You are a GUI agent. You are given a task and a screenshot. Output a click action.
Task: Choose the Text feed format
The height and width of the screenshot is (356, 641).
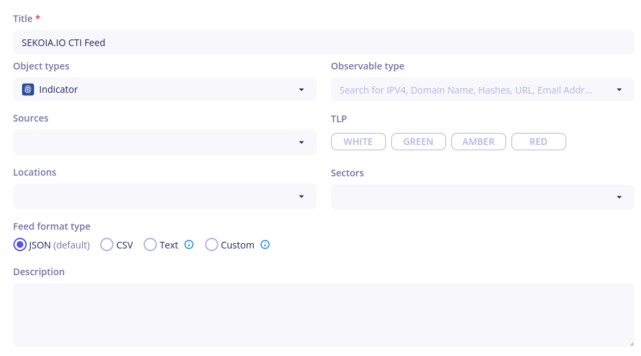tap(150, 244)
